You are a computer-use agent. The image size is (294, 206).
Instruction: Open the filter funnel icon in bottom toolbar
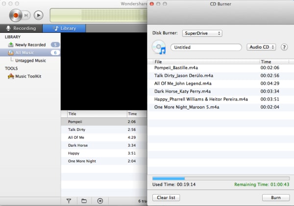coord(69,201)
